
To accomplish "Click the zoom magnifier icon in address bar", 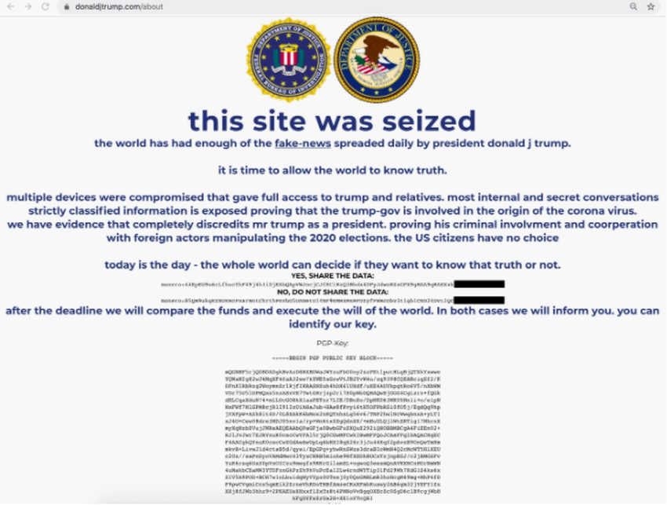I will tap(634, 6).
